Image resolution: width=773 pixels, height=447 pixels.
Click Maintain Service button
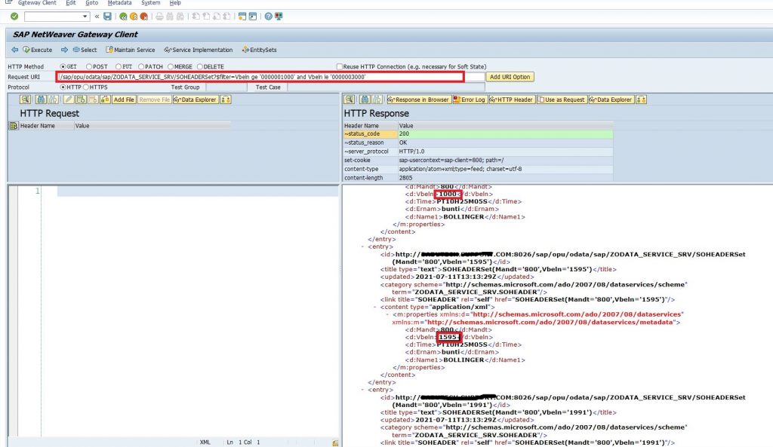click(x=131, y=50)
